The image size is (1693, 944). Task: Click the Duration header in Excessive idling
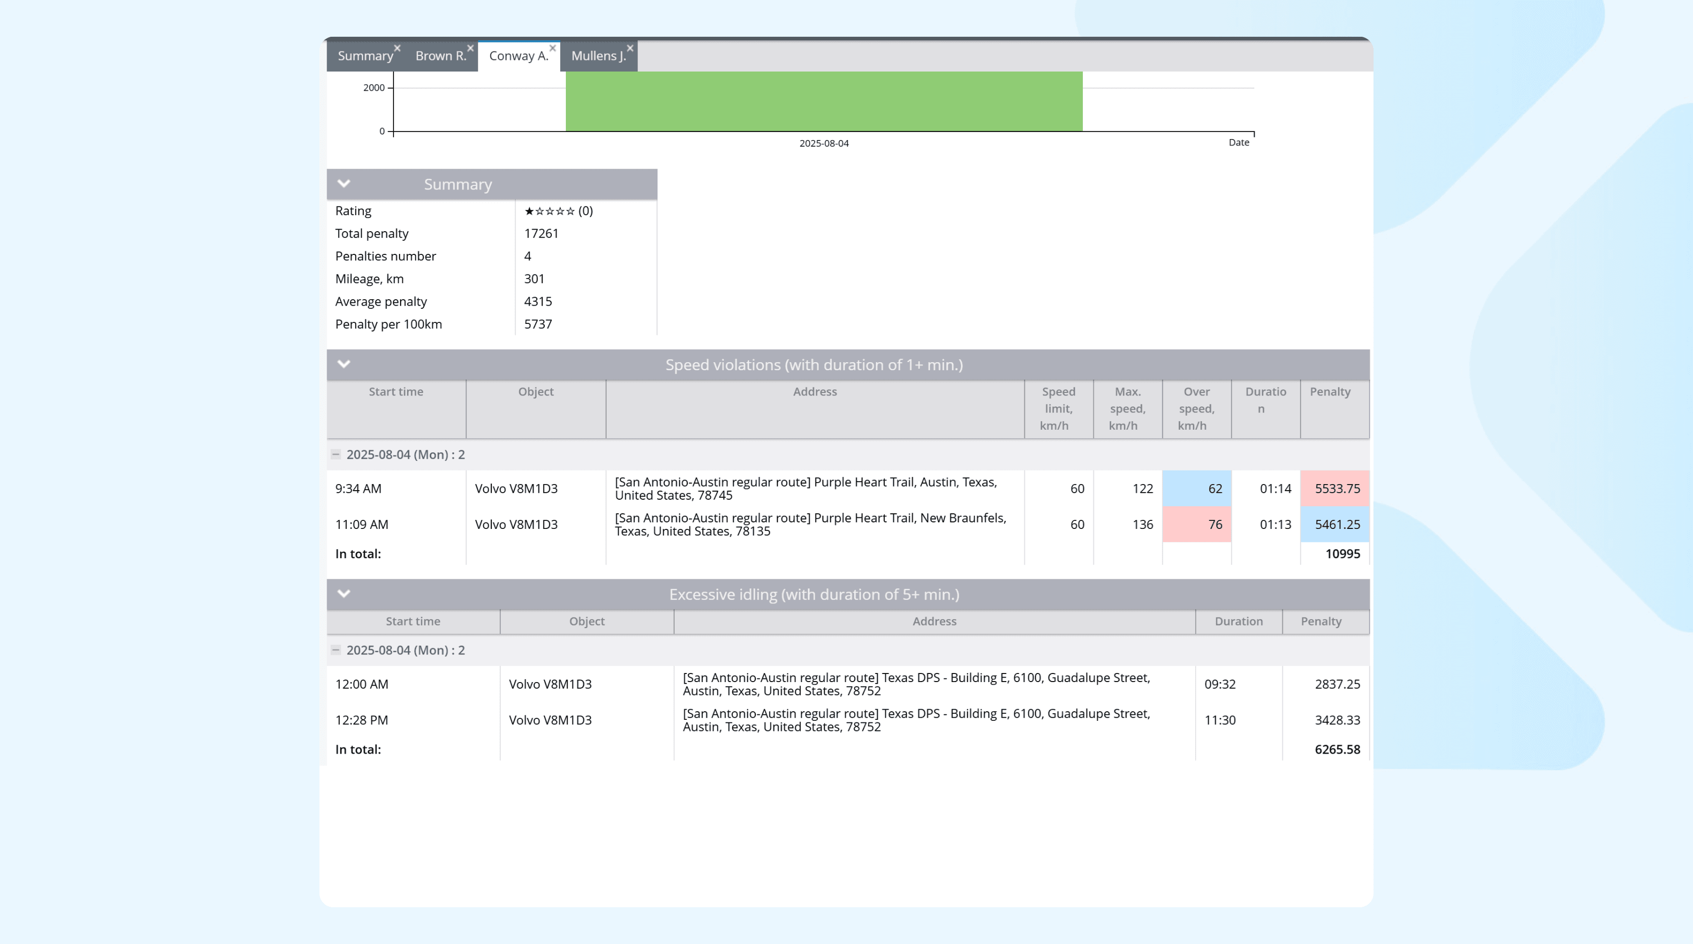coord(1238,622)
